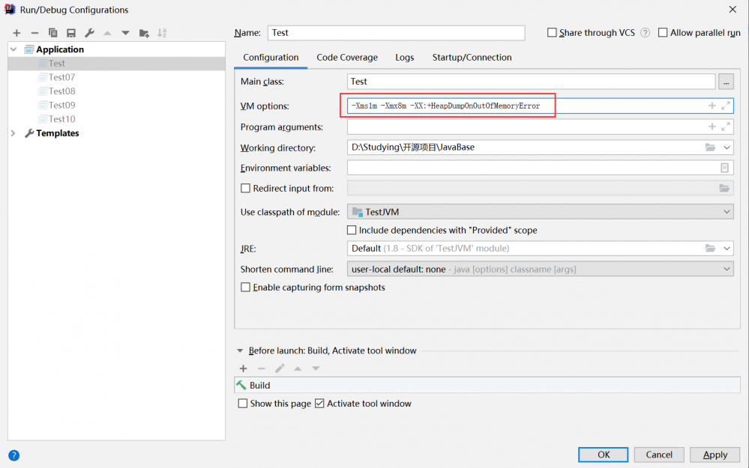Click the Add New Configuration plus icon

16,33
